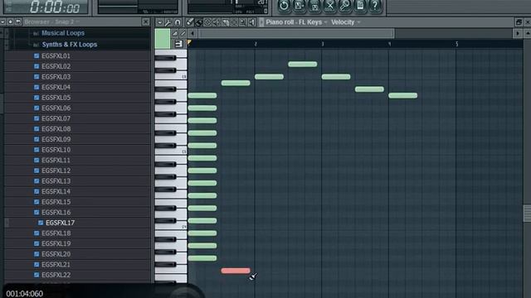This screenshot has width=531, height=298.
Task: Open the piano roll options menu arrow
Action: 159,22
